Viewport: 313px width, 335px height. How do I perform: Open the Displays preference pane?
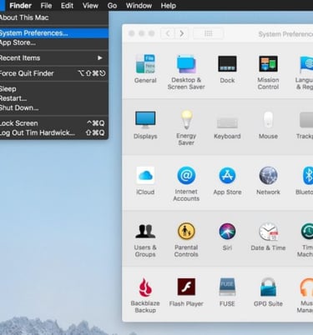145,124
